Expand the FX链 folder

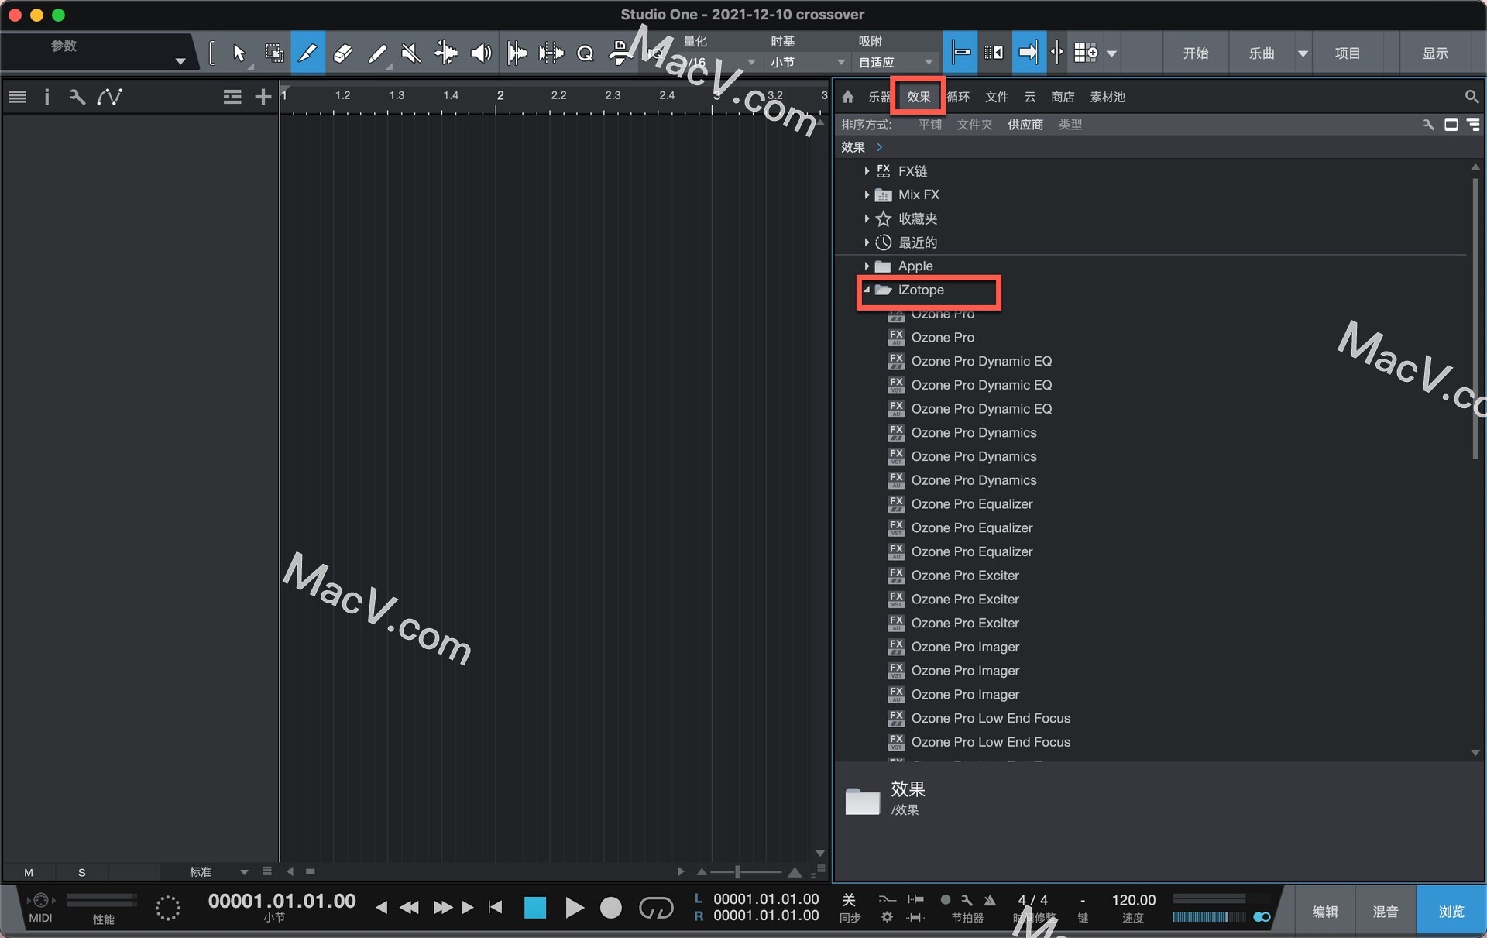pos(867,170)
